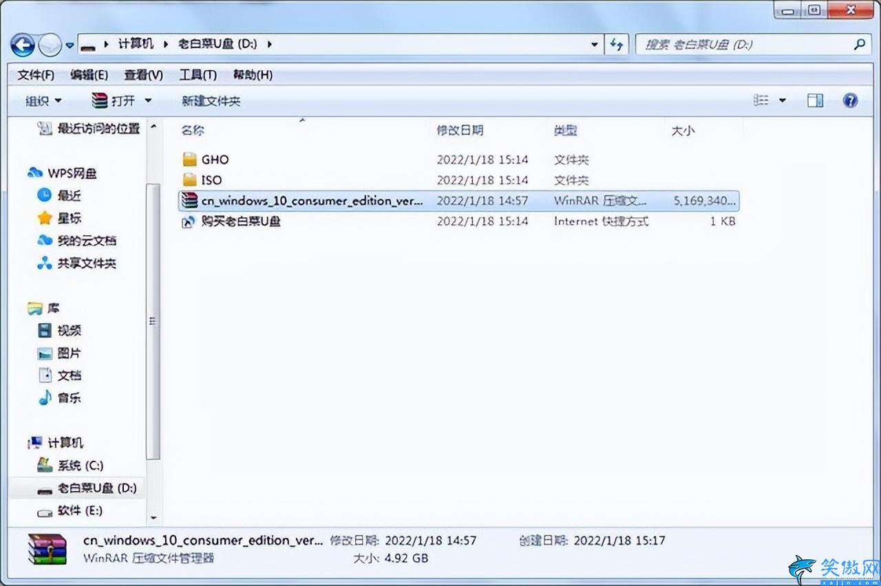Click the 5,169,340... size cell
881x586 pixels.
pos(705,201)
